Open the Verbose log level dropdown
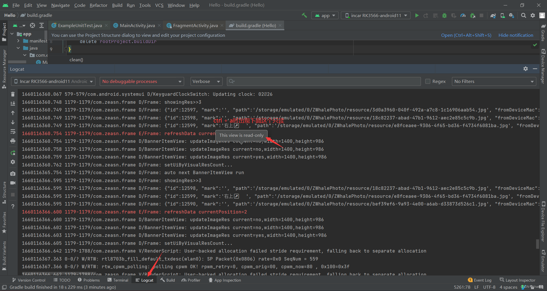This screenshot has height=291, width=547. tap(206, 81)
